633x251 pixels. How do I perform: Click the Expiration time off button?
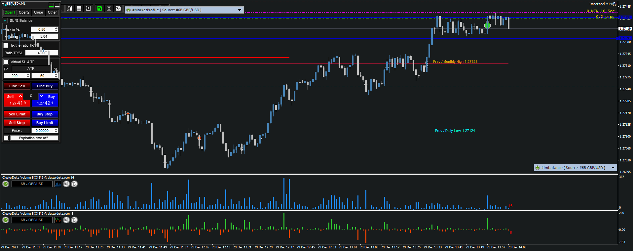tap(34, 138)
